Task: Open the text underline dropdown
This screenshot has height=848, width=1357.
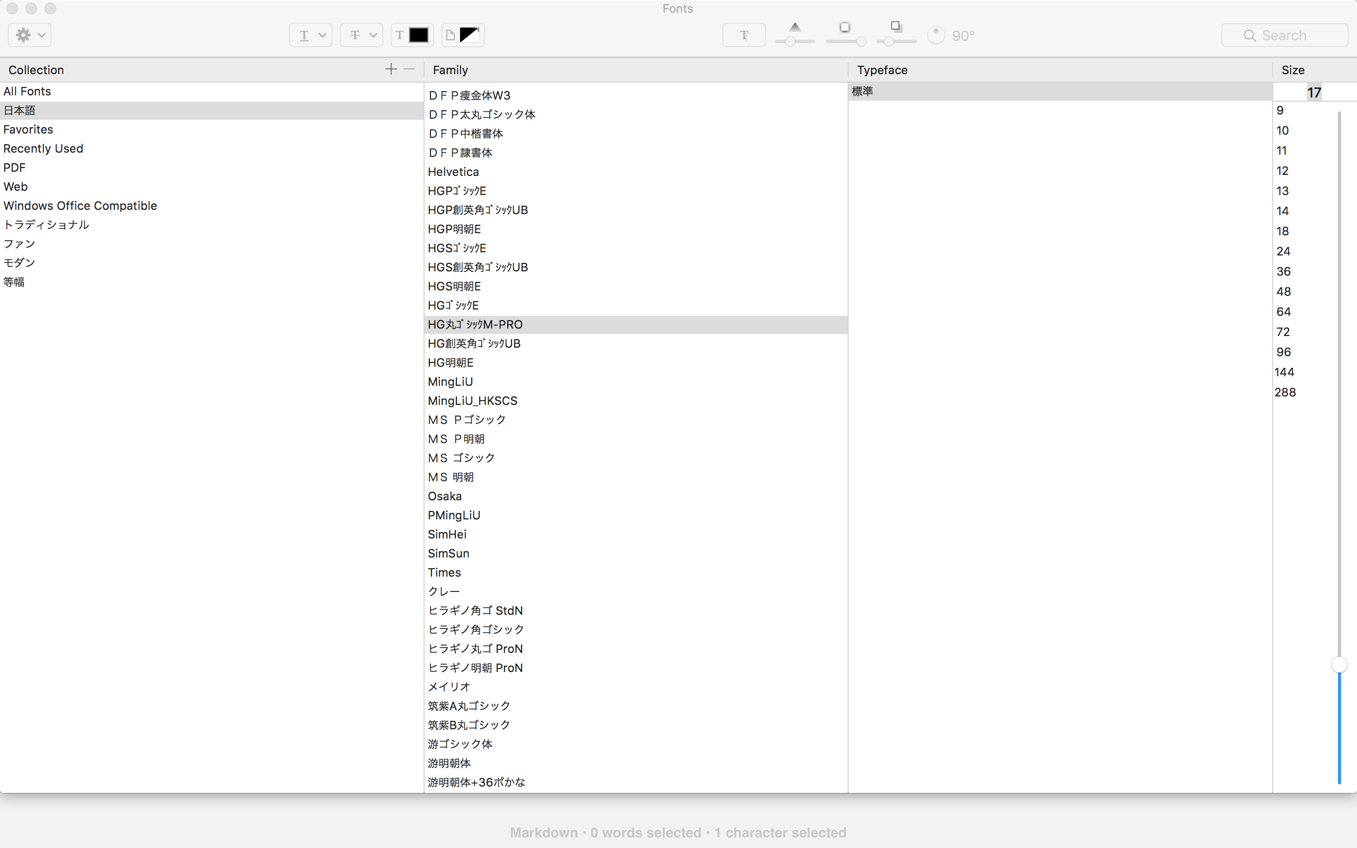Action: [x=310, y=36]
